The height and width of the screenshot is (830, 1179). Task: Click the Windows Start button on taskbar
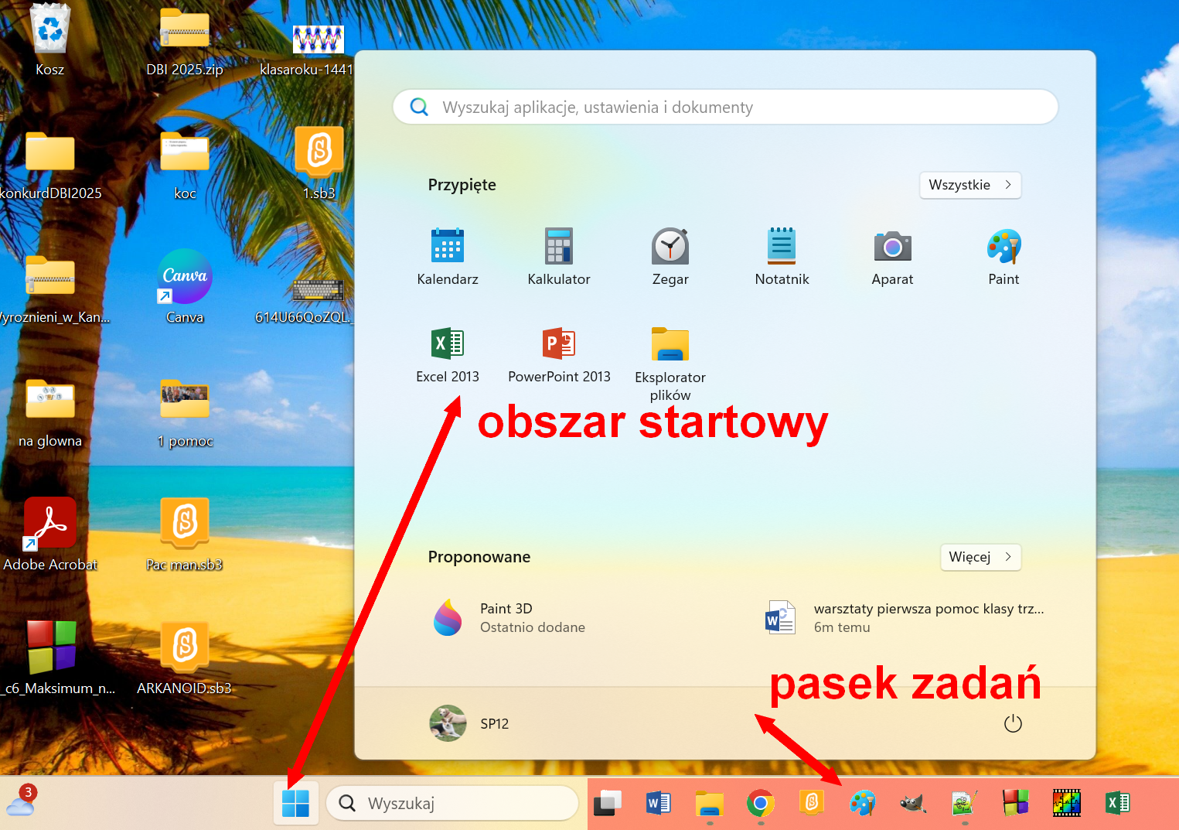[x=295, y=804]
